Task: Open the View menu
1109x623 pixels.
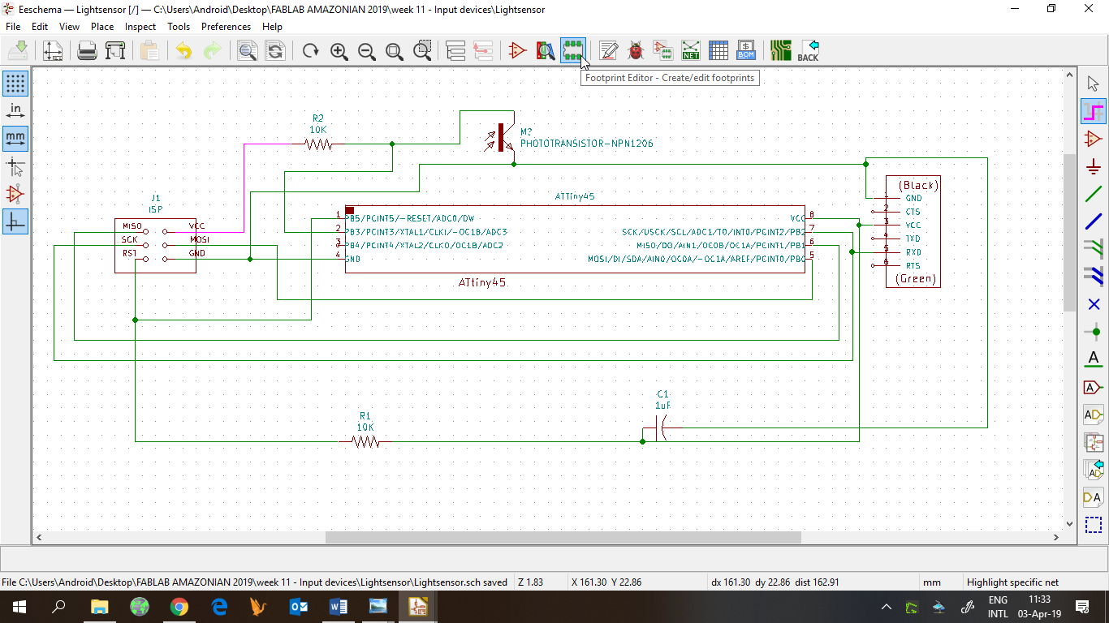Action: [x=69, y=27]
